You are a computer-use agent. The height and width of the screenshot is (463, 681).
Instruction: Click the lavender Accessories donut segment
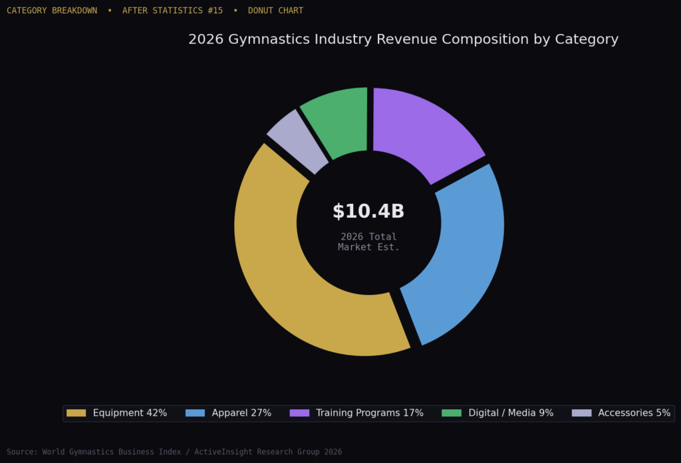pos(300,141)
